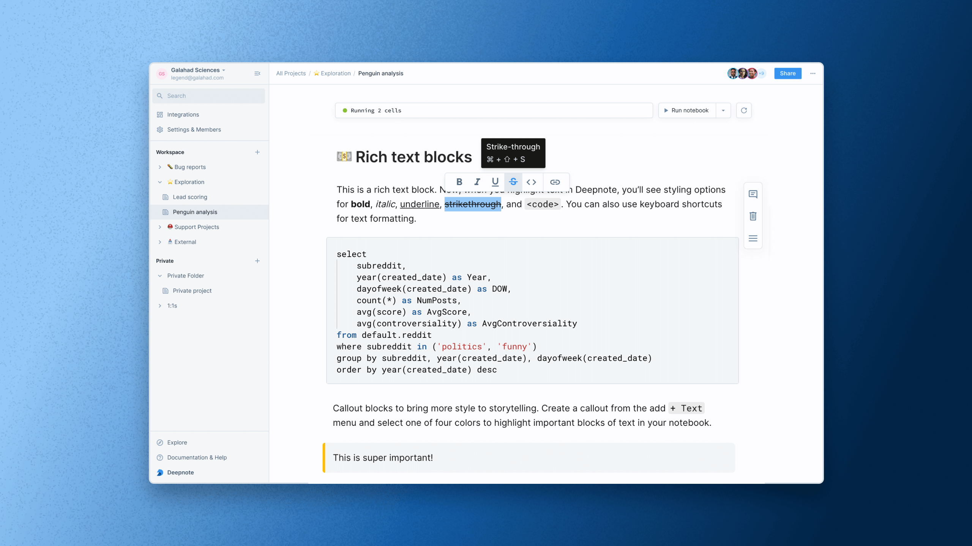Add a comment using the comment bubble icon

point(753,194)
